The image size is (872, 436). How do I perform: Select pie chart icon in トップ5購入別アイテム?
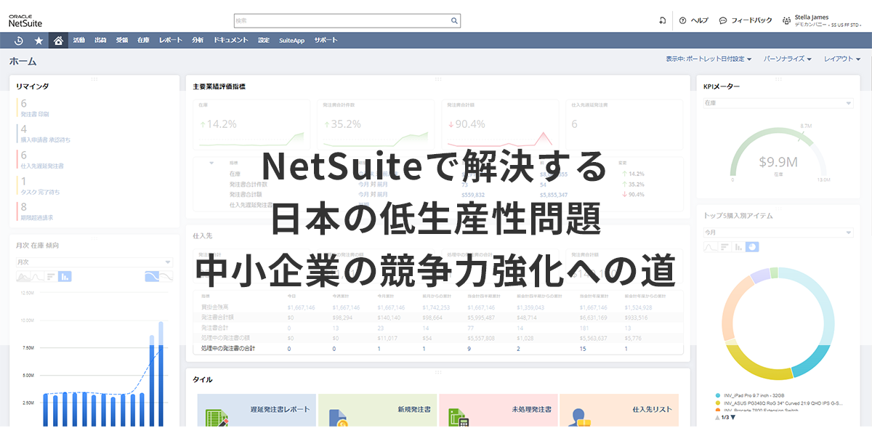tap(752, 247)
